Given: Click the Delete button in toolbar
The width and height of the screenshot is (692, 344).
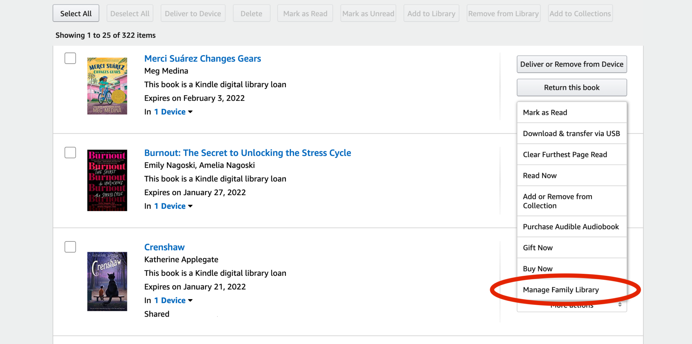Looking at the screenshot, I should coord(251,14).
